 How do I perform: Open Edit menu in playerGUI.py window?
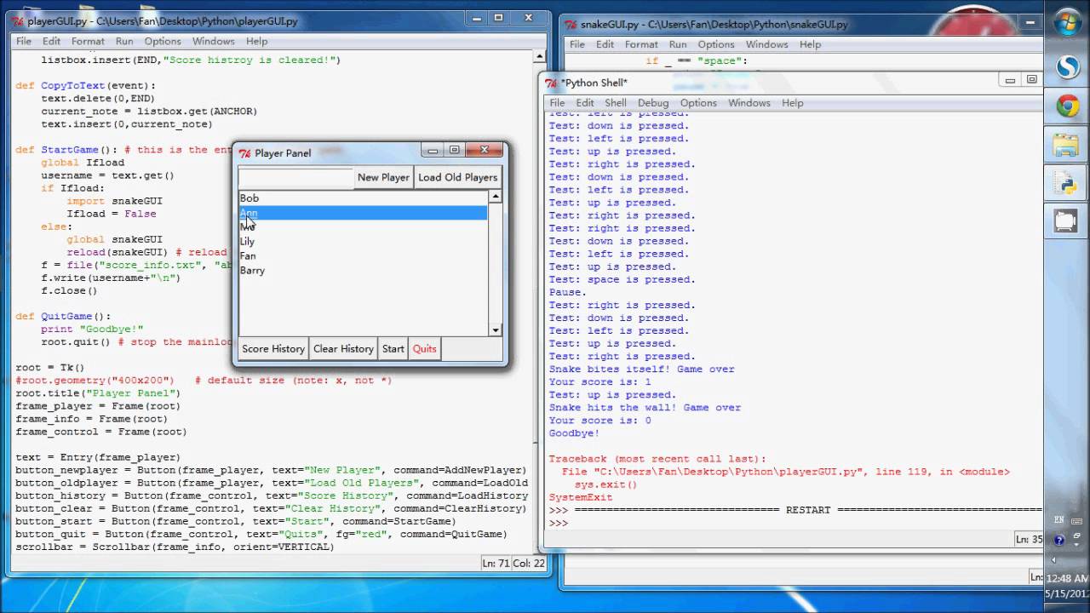point(51,41)
